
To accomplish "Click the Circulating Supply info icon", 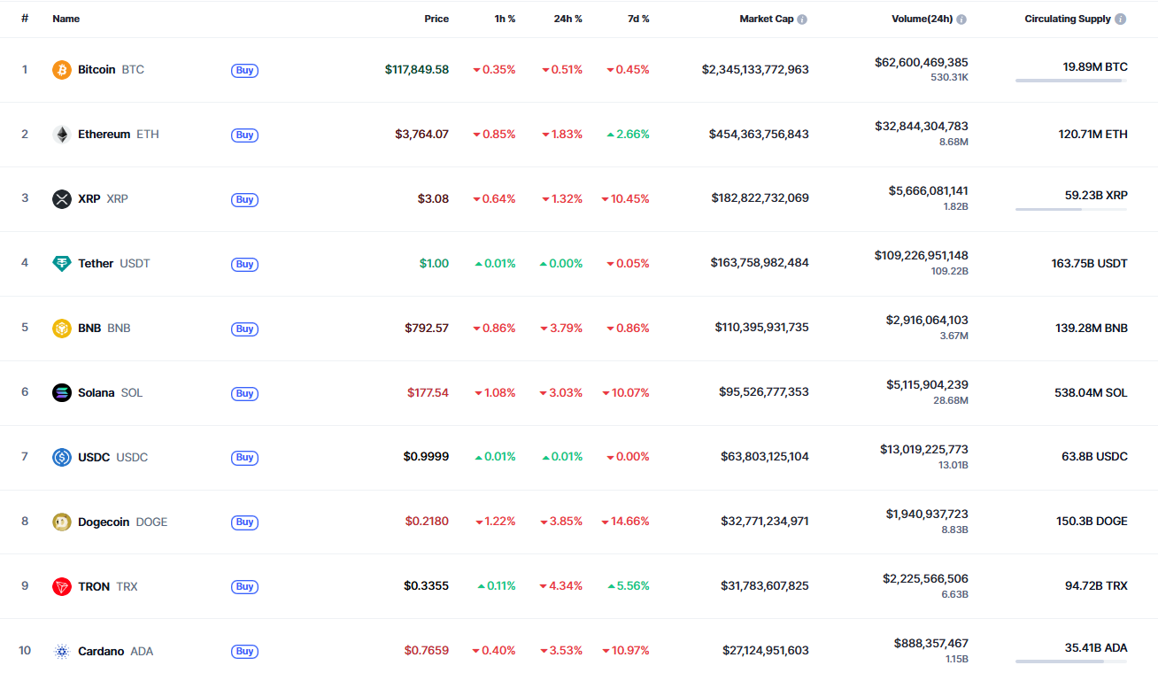I will click(1121, 19).
